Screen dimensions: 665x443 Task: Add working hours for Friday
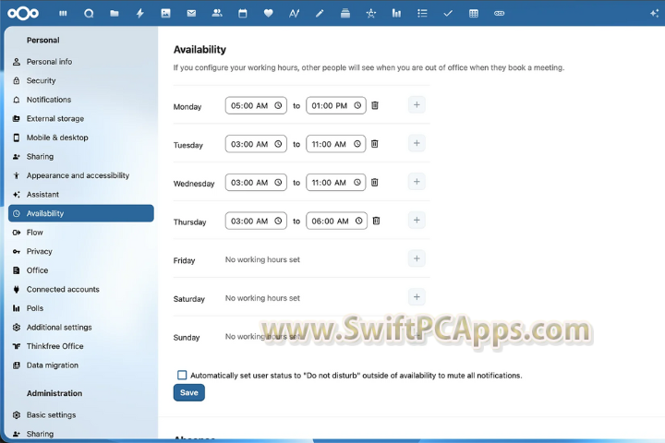417,258
